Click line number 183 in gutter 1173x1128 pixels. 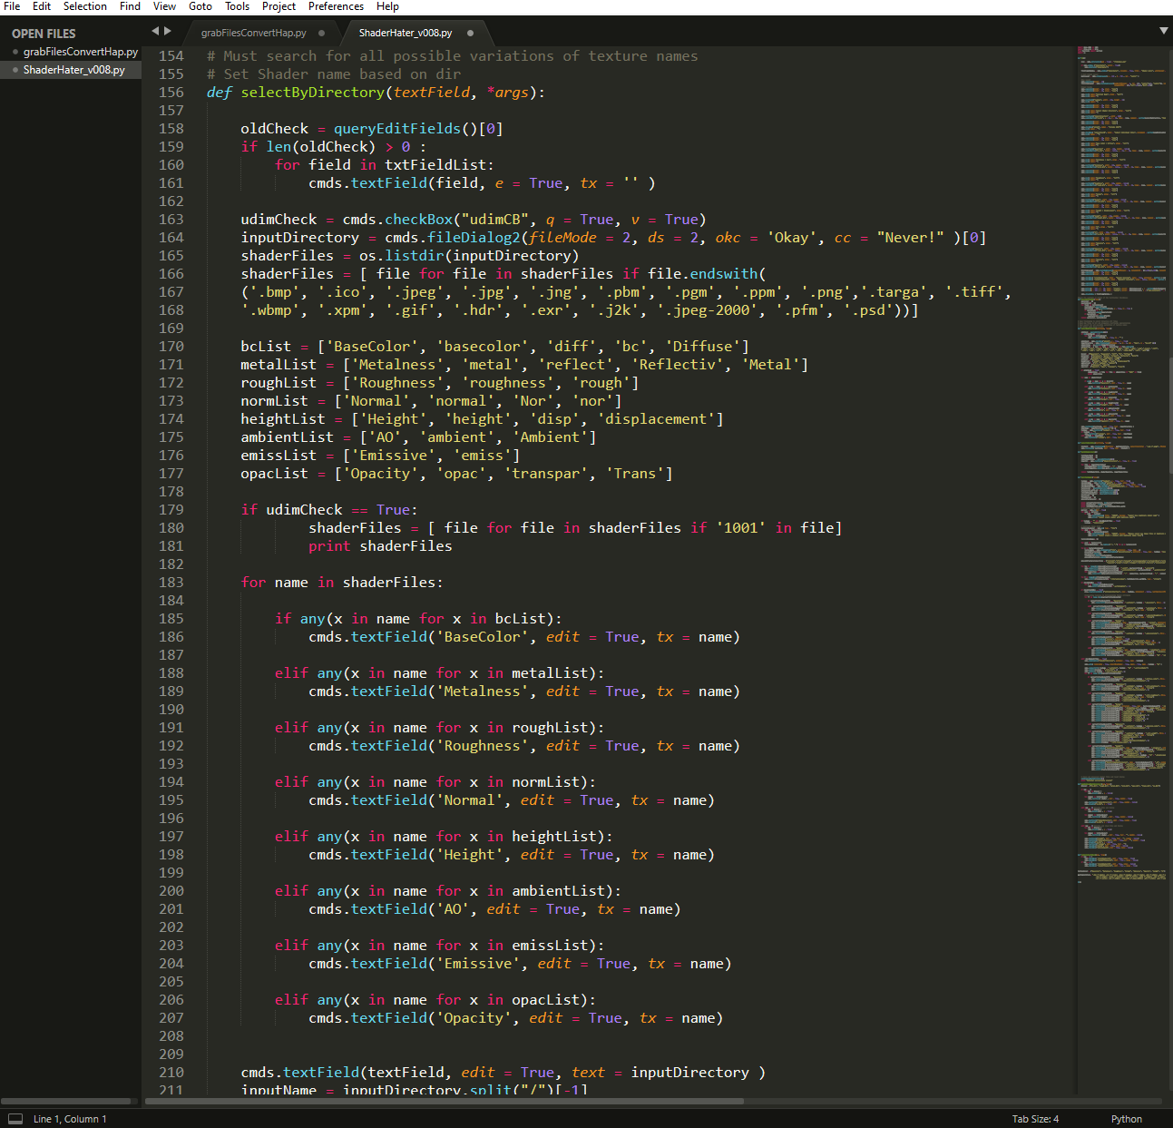[x=171, y=583]
